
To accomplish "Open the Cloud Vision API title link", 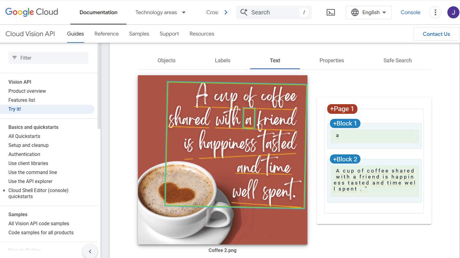I will coord(30,34).
